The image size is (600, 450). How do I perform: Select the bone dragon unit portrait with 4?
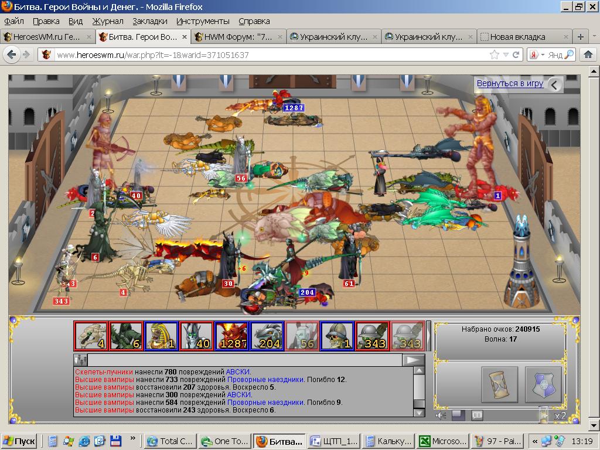coord(91,336)
